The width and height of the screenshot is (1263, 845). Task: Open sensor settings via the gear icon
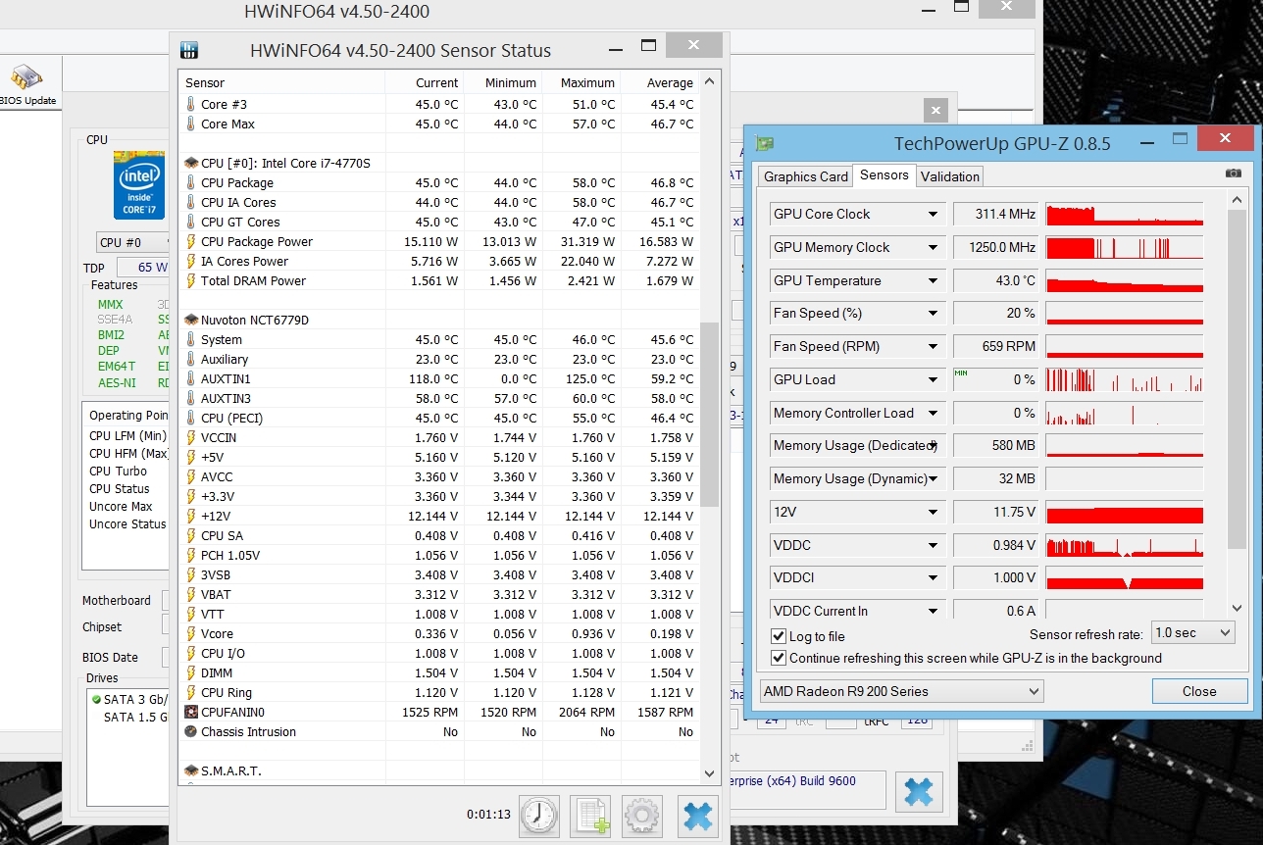point(642,815)
